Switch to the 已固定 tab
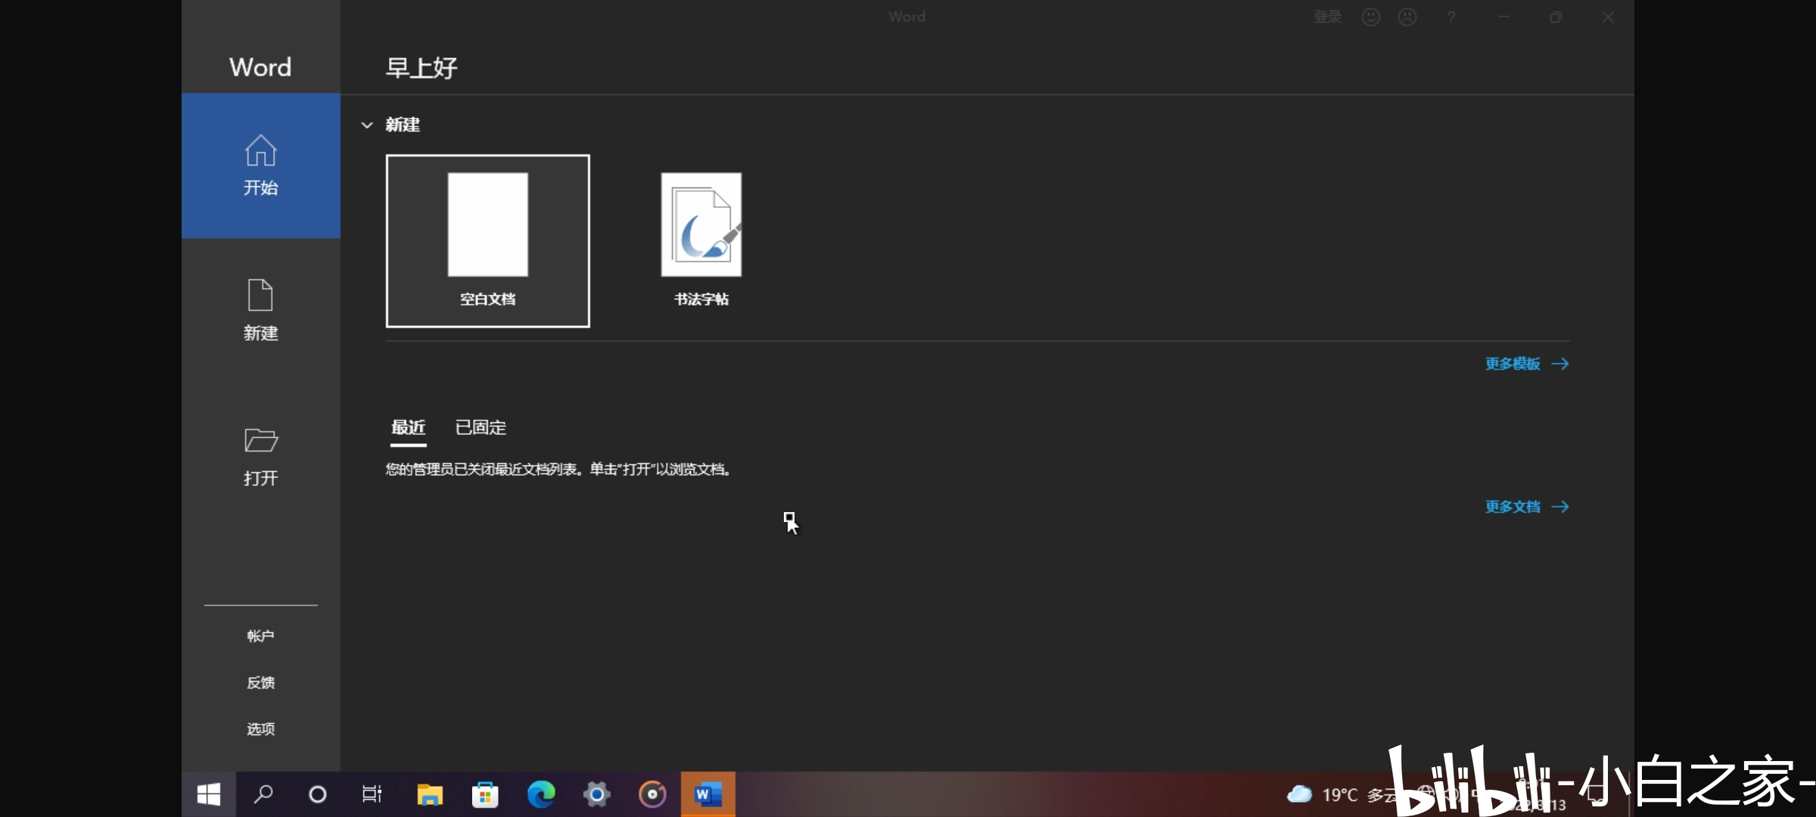This screenshot has height=817, width=1816. 479,427
